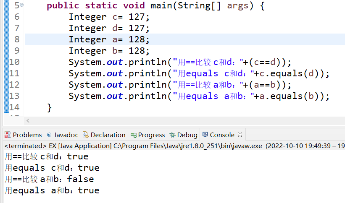Click the 'false' output line in console
This screenshot has width=345, height=203.
tap(50, 179)
